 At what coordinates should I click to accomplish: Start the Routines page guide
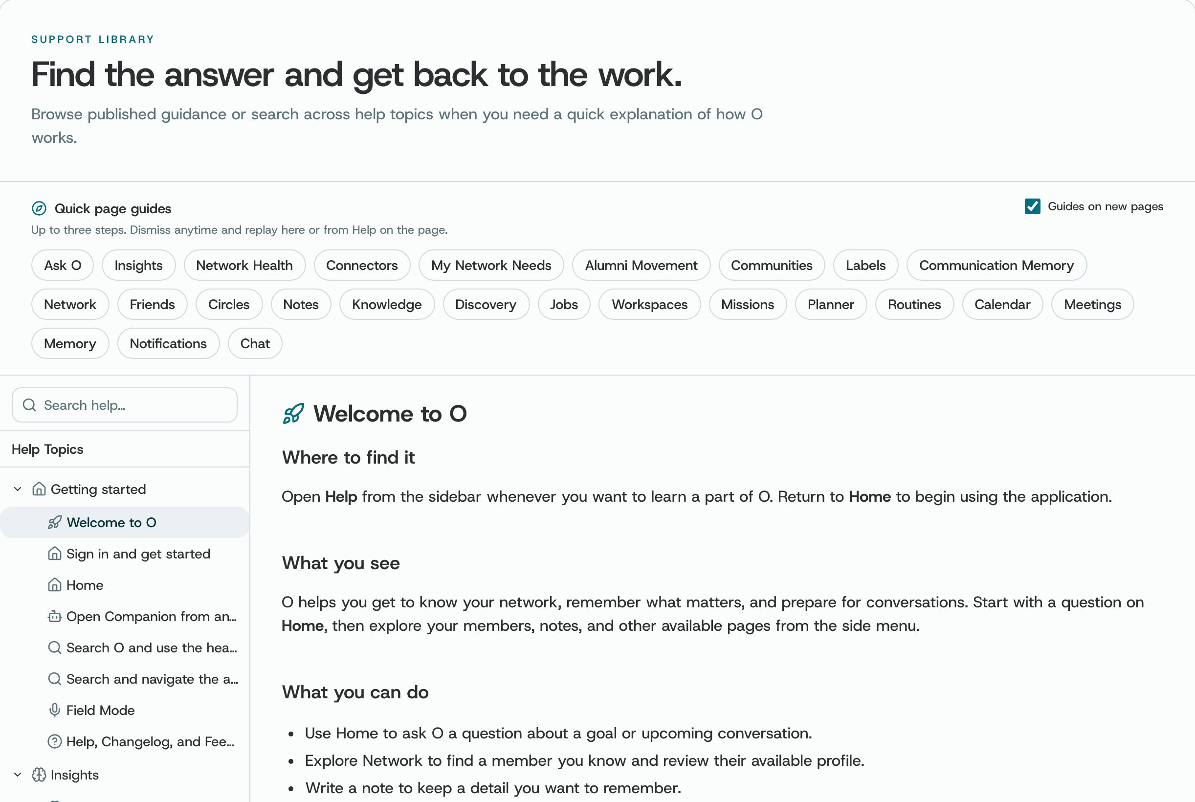[x=914, y=304]
